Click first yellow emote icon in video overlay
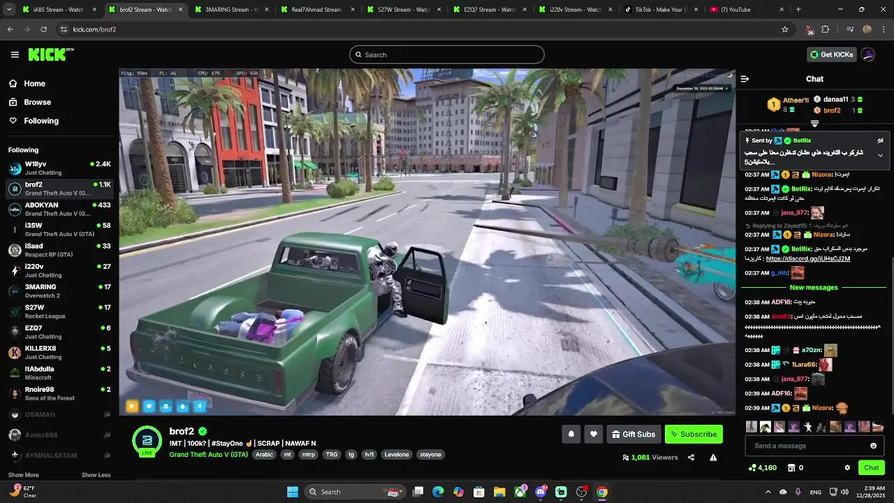This screenshot has height=503, width=894. click(132, 406)
